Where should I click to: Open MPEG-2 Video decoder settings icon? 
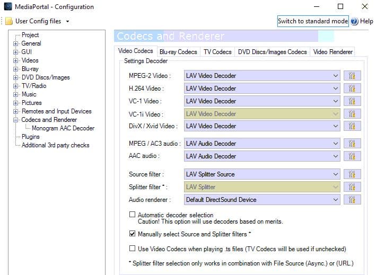(352, 76)
